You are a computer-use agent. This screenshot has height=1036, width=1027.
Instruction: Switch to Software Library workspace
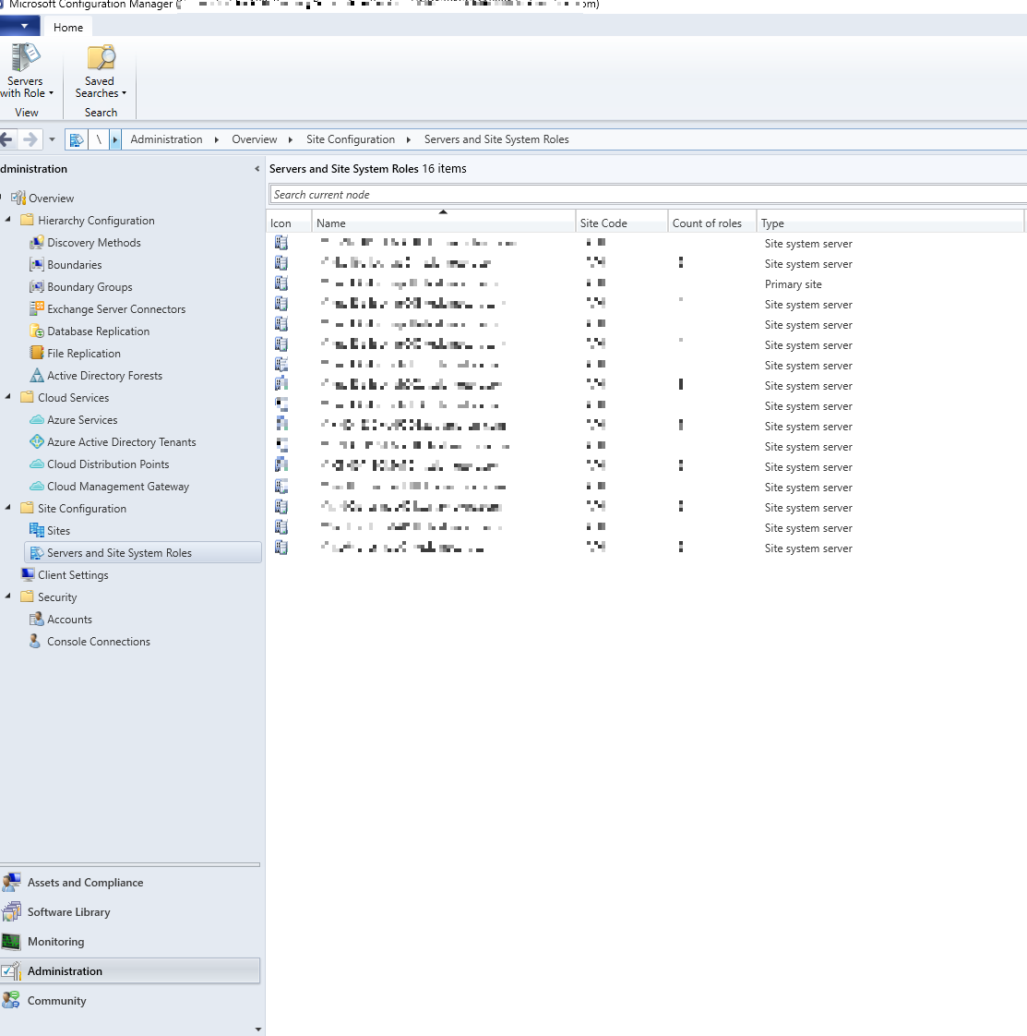pos(130,911)
